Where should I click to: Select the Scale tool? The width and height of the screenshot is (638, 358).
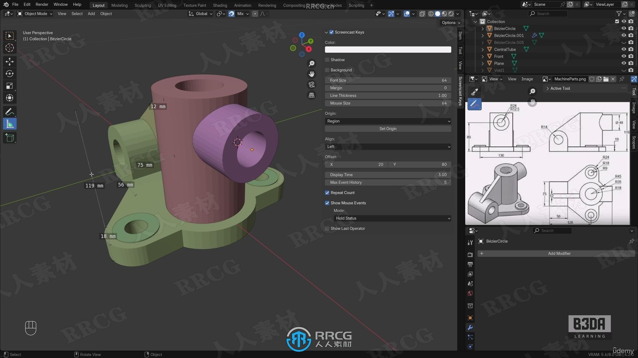pyautogui.click(x=10, y=86)
